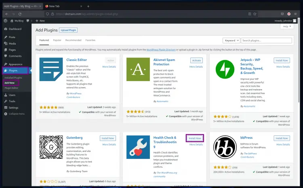The image size is (303, 188).
Task: Open More Details for Classic Editor
Action: [109, 67]
